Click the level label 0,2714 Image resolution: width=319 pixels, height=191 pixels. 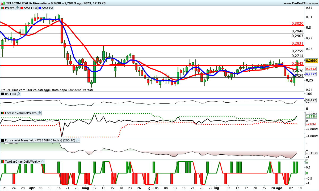point(297,56)
